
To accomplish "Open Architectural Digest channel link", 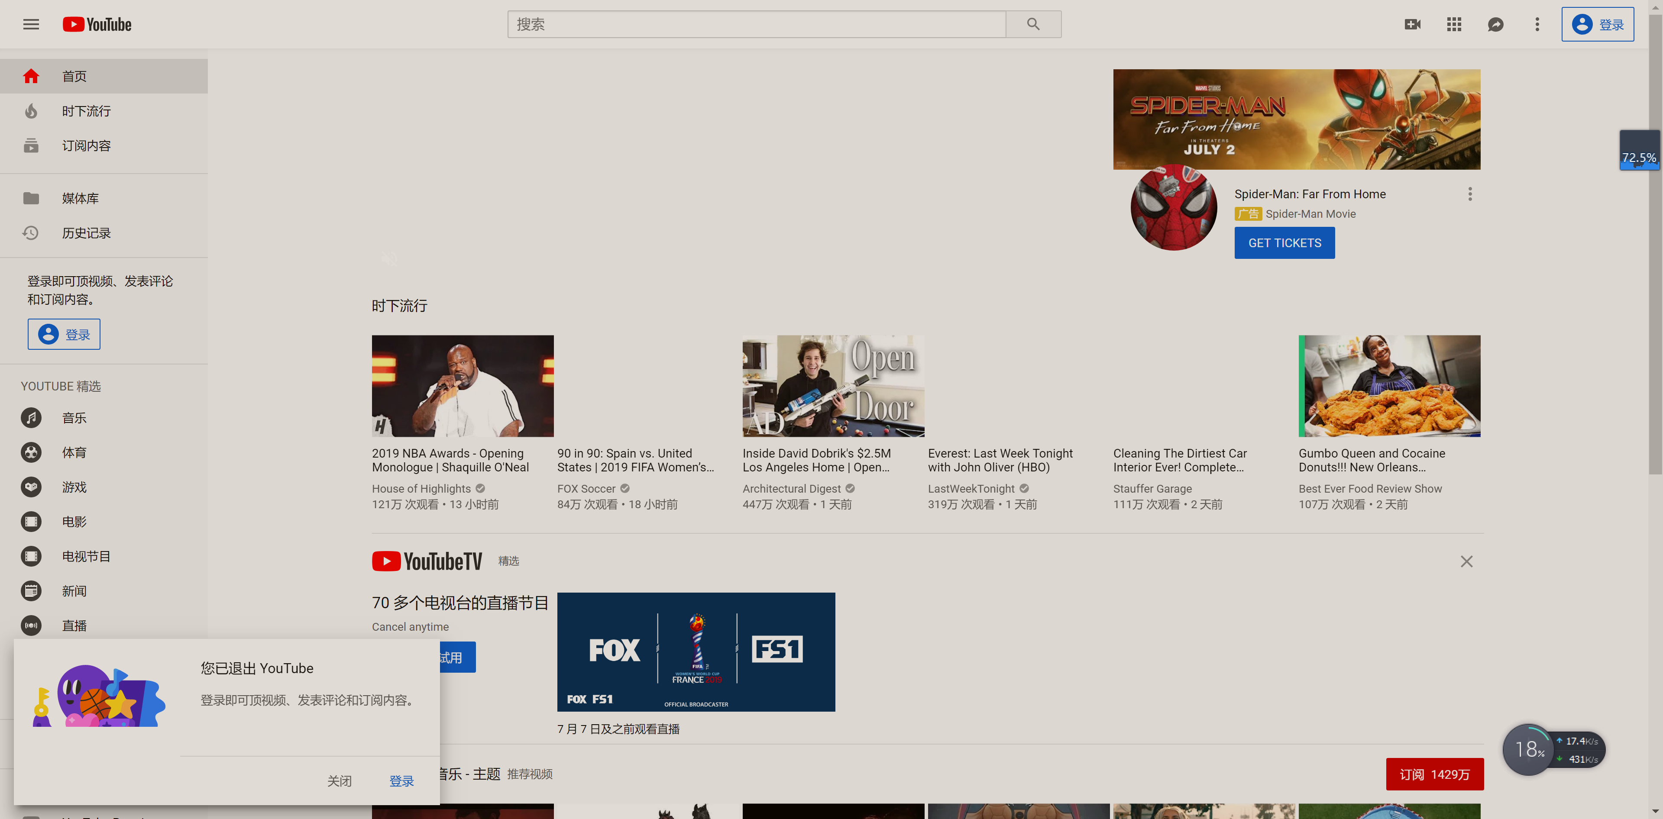I will (x=792, y=489).
